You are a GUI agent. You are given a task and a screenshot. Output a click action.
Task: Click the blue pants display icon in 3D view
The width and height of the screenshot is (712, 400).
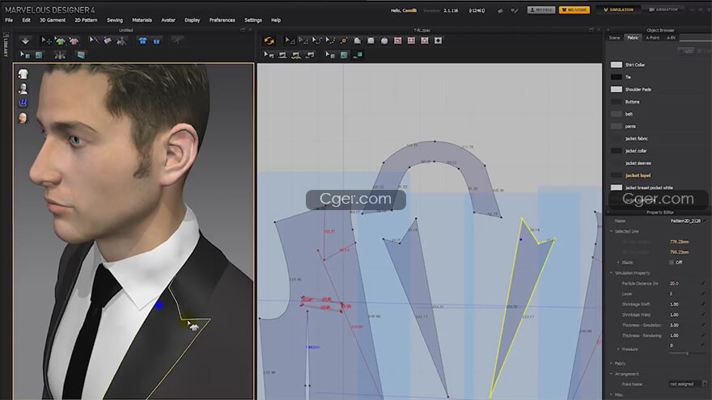coord(23,103)
